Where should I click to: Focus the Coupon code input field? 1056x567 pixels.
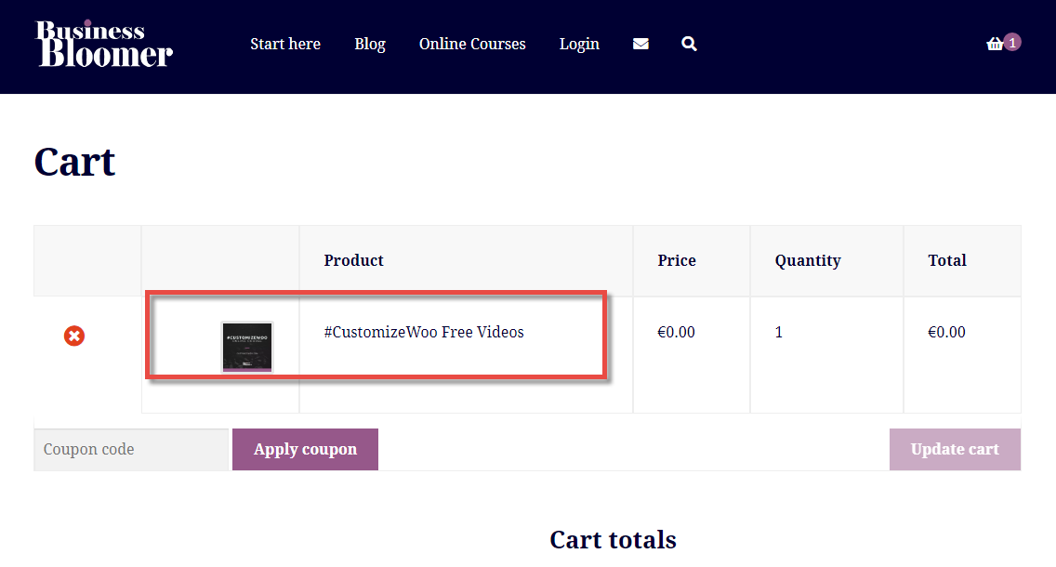[x=131, y=449]
